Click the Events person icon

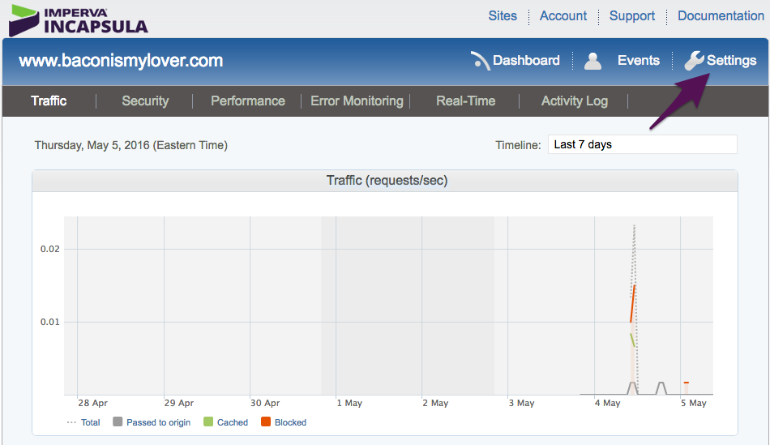[593, 61]
